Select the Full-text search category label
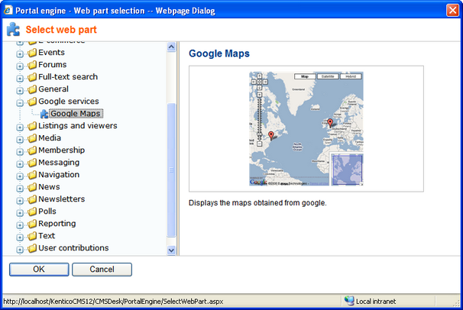The image size is (463, 310). pyautogui.click(x=68, y=76)
